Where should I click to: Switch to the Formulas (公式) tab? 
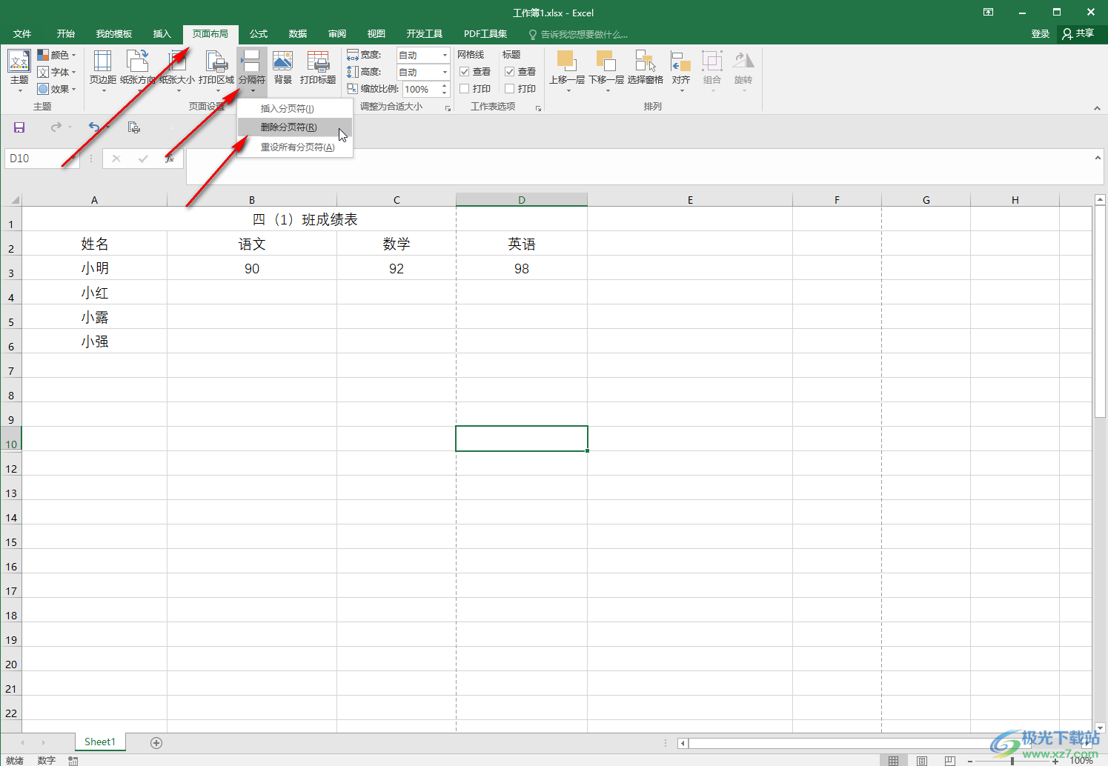pos(259,33)
